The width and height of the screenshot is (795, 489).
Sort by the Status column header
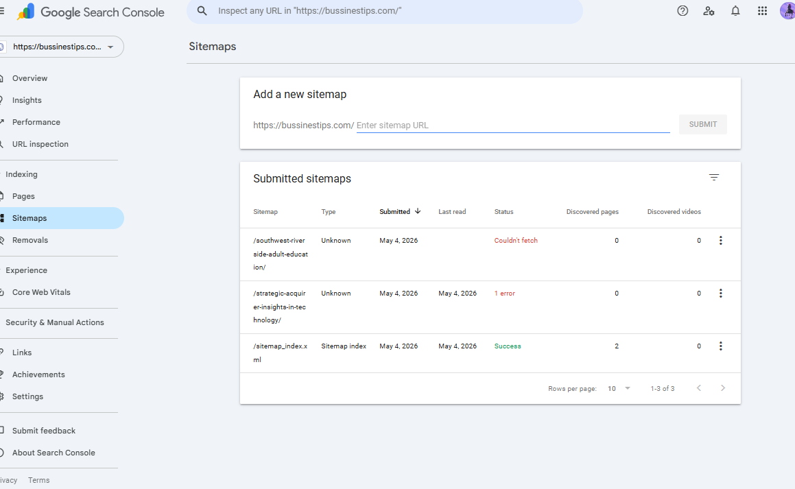(x=503, y=212)
